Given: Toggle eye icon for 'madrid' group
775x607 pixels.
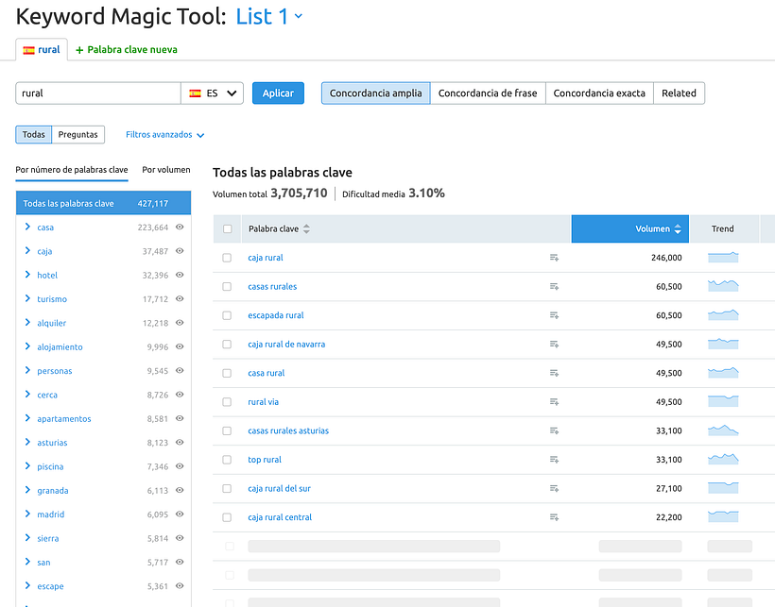Looking at the screenshot, I should point(180,514).
